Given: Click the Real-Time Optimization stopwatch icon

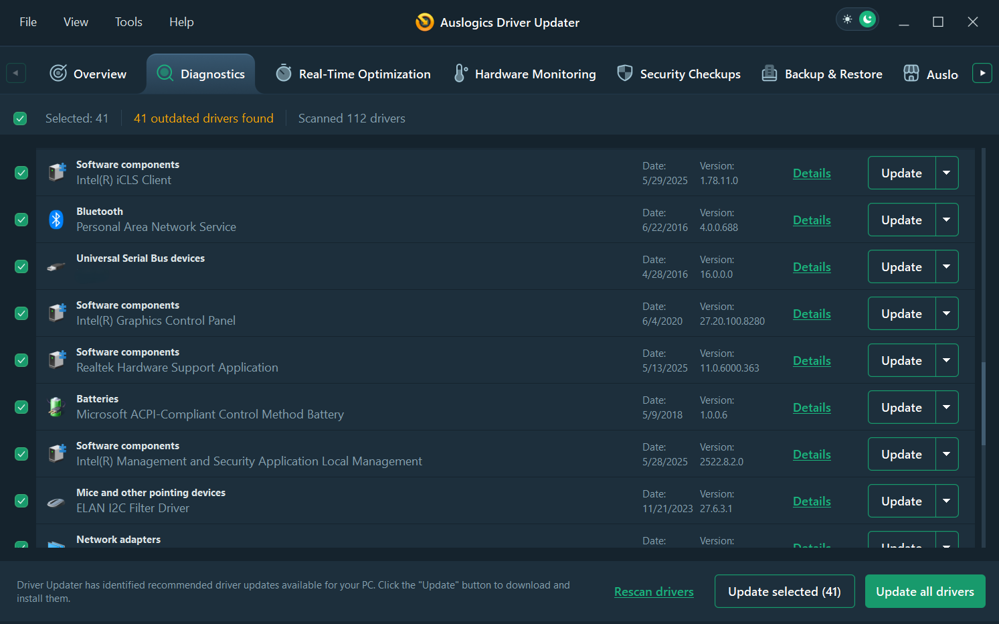Looking at the screenshot, I should click(x=283, y=74).
